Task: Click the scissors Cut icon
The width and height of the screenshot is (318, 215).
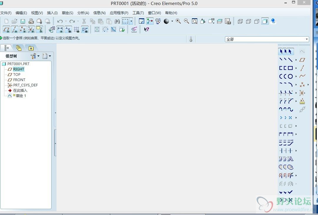Action: [x=84, y=21]
